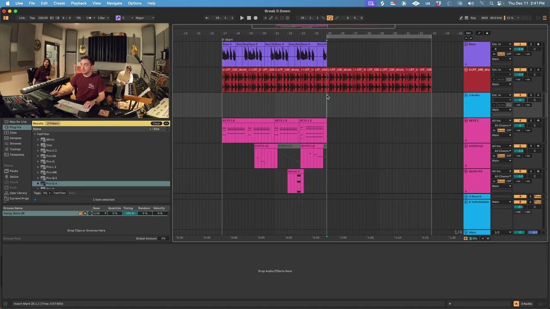Collapse the FabFilter folder
The image size is (550, 309).
click(35, 134)
